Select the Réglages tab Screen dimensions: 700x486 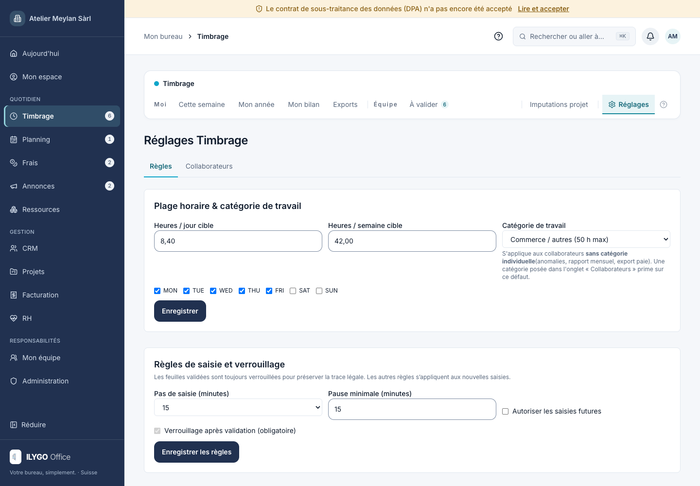629,104
